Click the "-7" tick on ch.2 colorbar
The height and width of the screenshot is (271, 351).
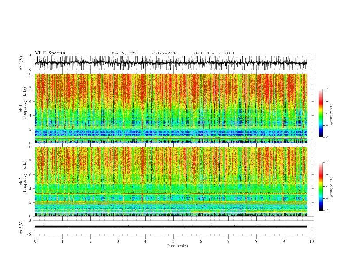point(327,211)
